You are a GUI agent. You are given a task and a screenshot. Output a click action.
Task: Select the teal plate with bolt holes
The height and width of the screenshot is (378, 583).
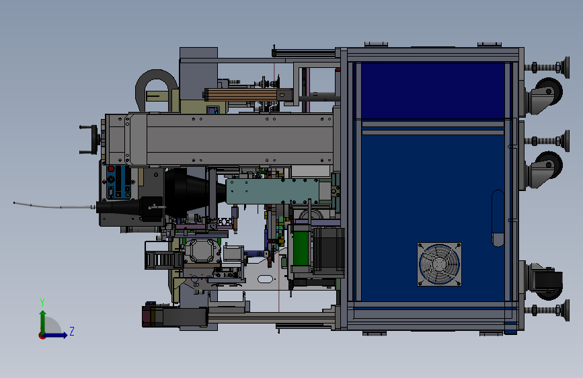272,191
